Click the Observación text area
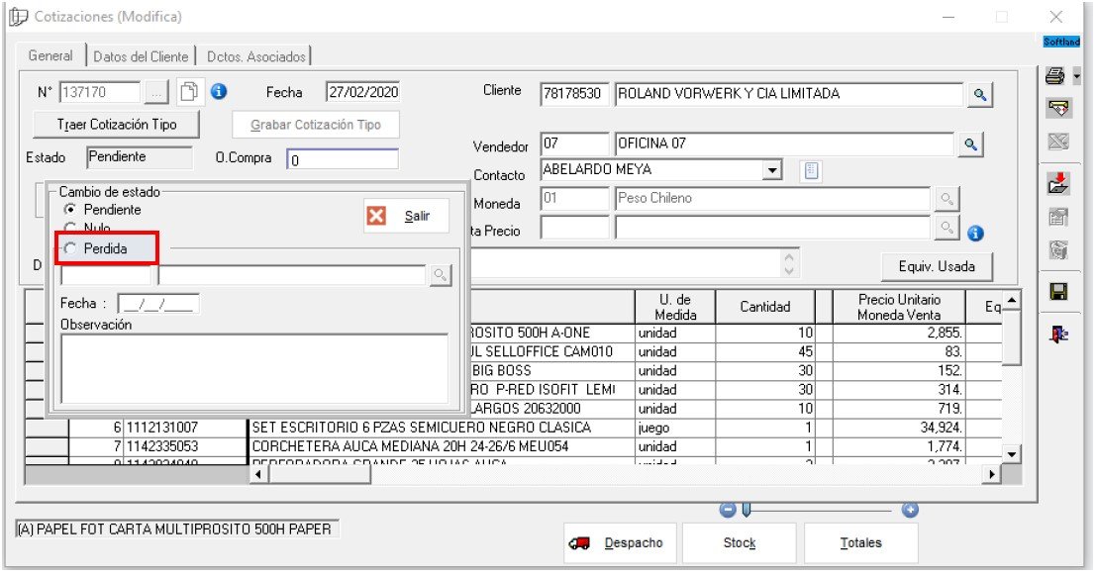Image resolution: width=1097 pixels, height=577 pixels. coord(254,368)
